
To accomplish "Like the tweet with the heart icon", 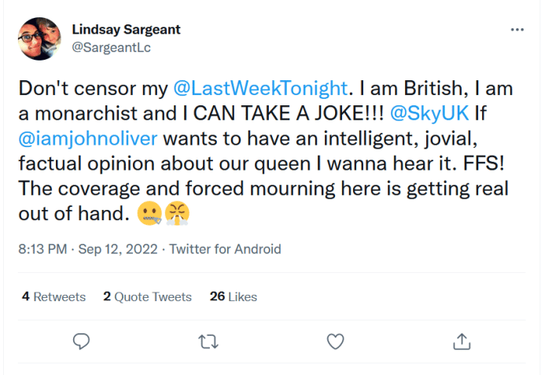I will 335,340.
